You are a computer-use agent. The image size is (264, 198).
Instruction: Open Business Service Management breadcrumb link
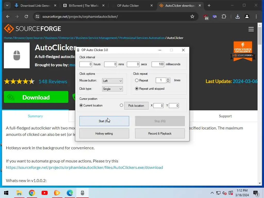[96, 38]
